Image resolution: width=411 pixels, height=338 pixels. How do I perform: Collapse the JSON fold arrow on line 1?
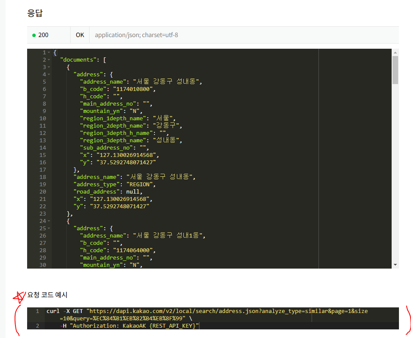pyautogui.click(x=49, y=53)
